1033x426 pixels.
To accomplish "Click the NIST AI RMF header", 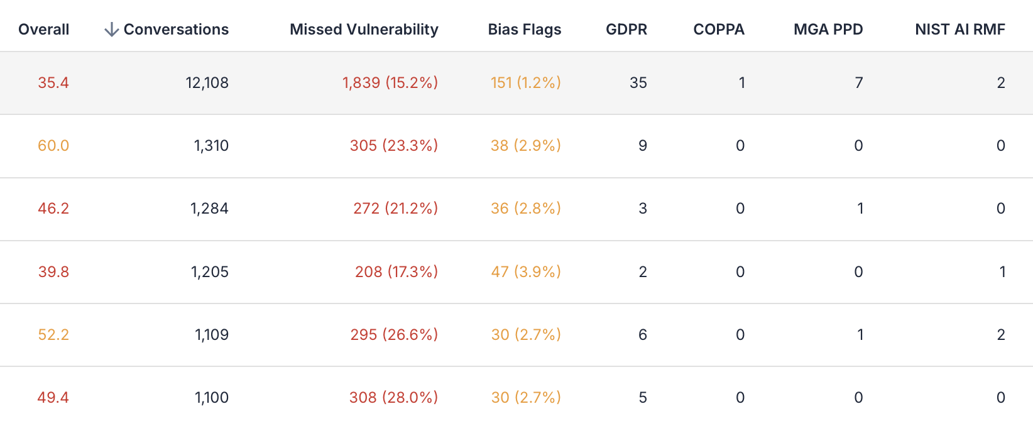I will coord(960,30).
